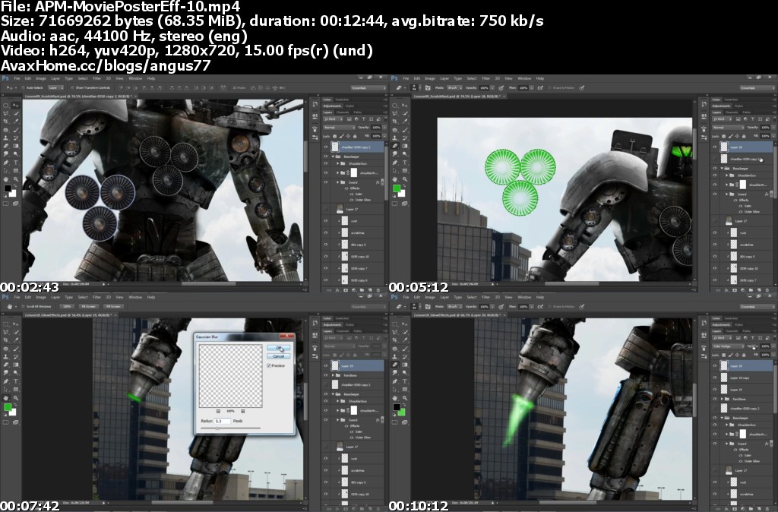Click the green foreground color swatch in the 00:07:42 frame
Image resolution: width=778 pixels, height=512 pixels.
(8, 407)
